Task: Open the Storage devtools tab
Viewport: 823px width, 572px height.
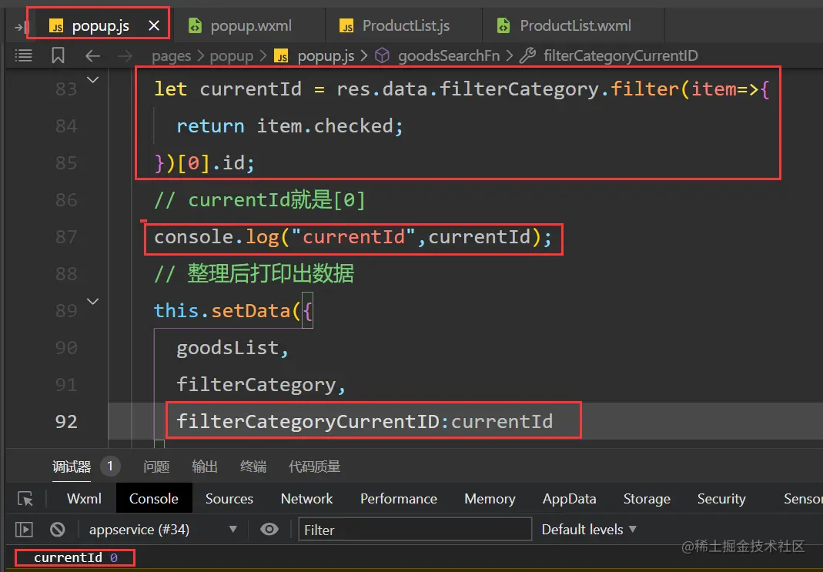Action: click(647, 499)
